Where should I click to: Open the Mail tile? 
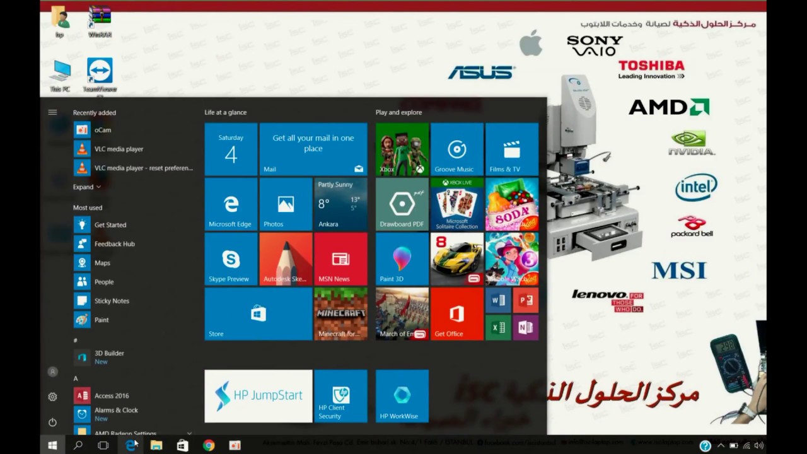point(313,149)
